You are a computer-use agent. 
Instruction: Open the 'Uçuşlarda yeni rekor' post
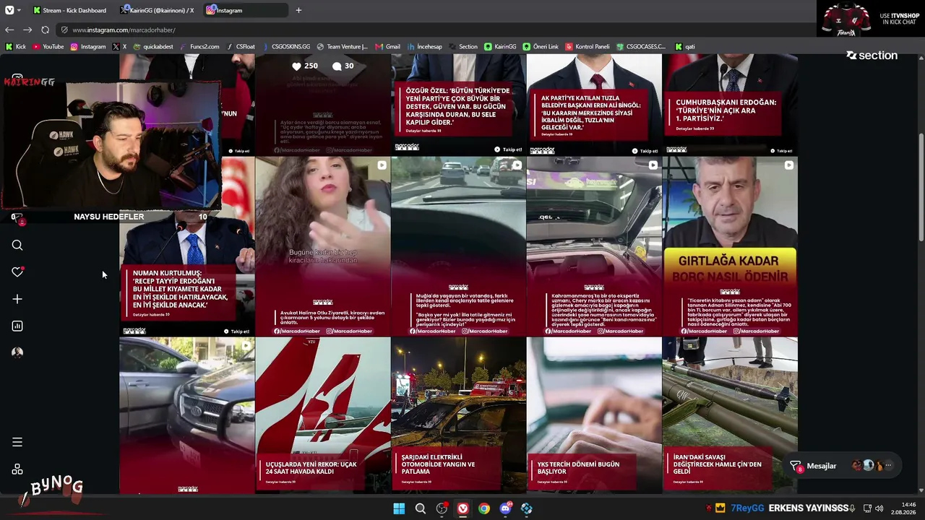click(322, 416)
